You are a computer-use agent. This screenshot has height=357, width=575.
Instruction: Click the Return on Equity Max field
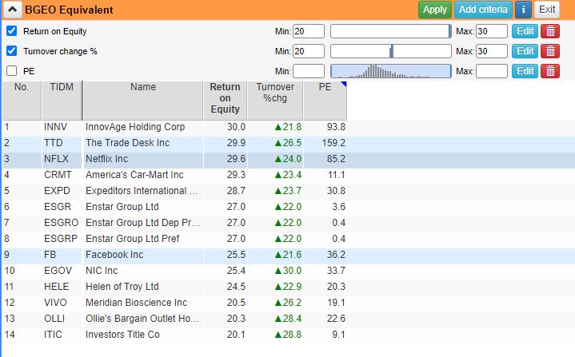pyautogui.click(x=491, y=31)
